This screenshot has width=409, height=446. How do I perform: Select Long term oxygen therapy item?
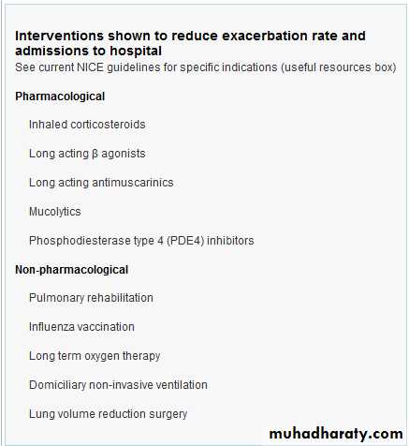click(95, 356)
